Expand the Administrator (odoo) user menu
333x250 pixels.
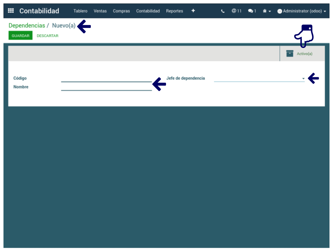tap(301, 11)
